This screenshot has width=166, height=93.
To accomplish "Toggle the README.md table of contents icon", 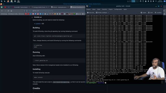I will tap(32, 17).
